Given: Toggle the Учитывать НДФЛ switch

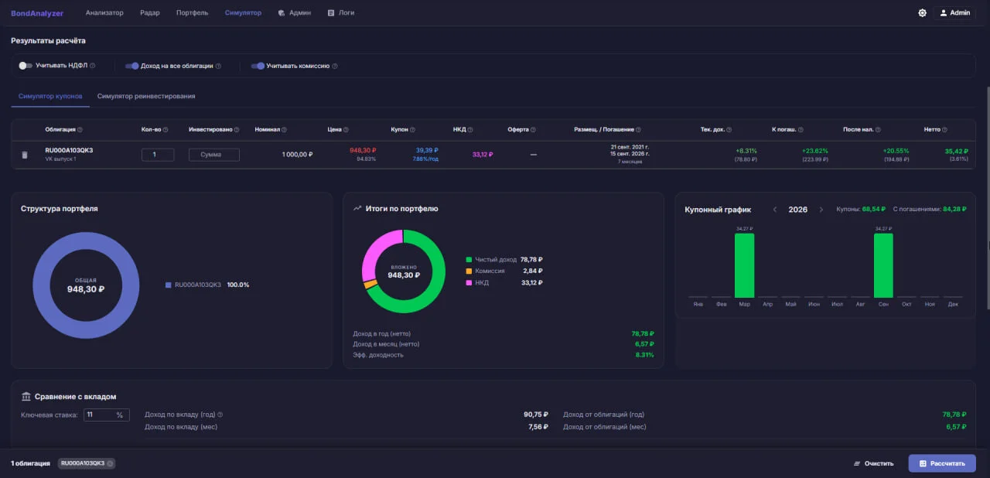Looking at the screenshot, I should tap(26, 66).
